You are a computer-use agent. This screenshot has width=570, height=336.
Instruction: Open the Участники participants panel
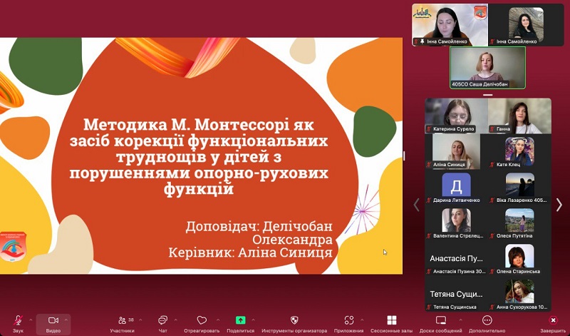122,321
